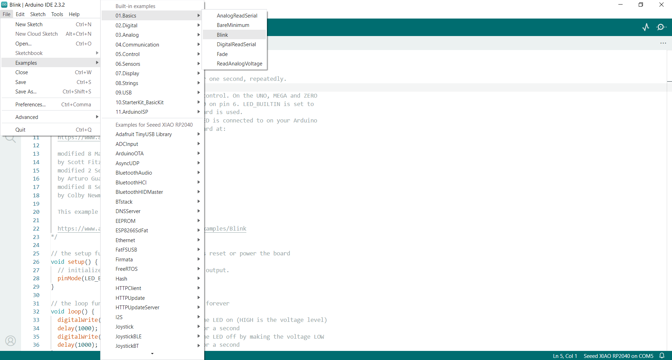Image resolution: width=672 pixels, height=360 pixels.
Task: Click Seeed XIAO RP2040 on COM5 status
Action: click(x=618, y=356)
